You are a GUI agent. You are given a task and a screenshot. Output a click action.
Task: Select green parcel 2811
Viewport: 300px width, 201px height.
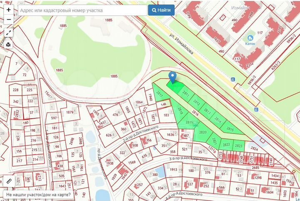(x=186, y=94)
